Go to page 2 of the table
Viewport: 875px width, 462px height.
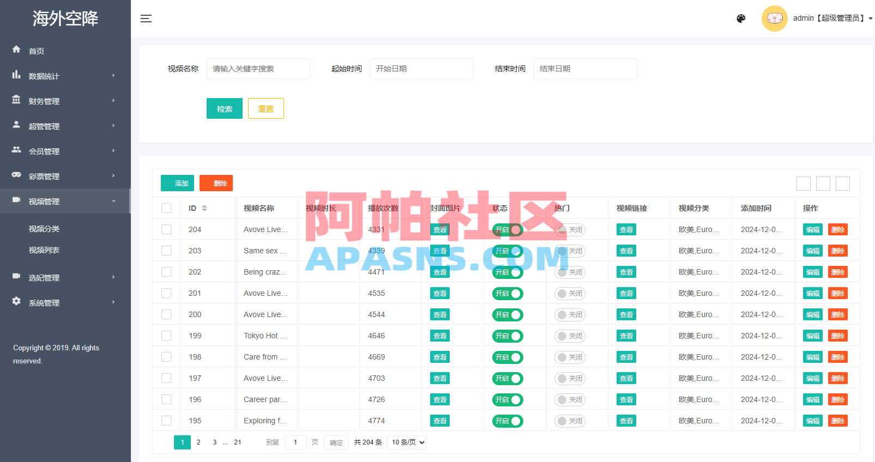pyautogui.click(x=198, y=442)
